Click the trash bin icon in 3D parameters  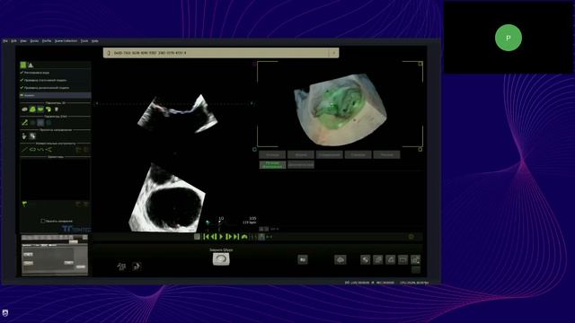[x=57, y=109]
